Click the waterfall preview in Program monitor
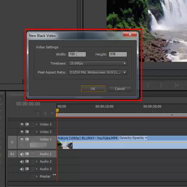The height and width of the screenshot is (187, 187). (147, 31)
